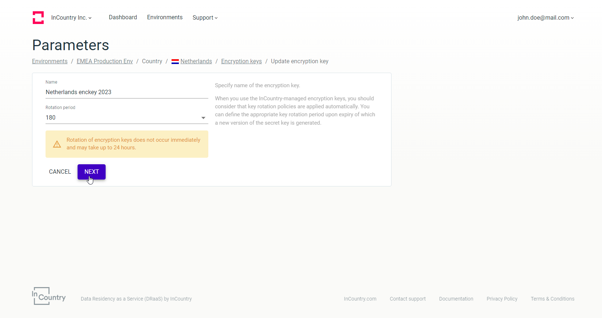Click the 'Country' breadcrumb text

pyautogui.click(x=152, y=61)
